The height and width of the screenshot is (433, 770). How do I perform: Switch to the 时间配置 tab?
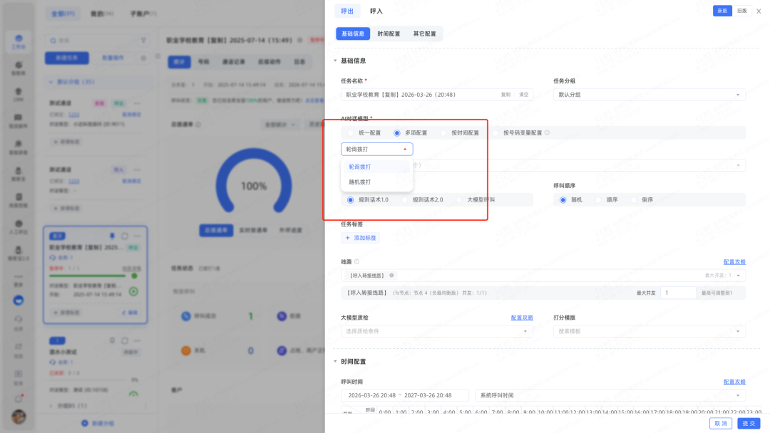(389, 33)
